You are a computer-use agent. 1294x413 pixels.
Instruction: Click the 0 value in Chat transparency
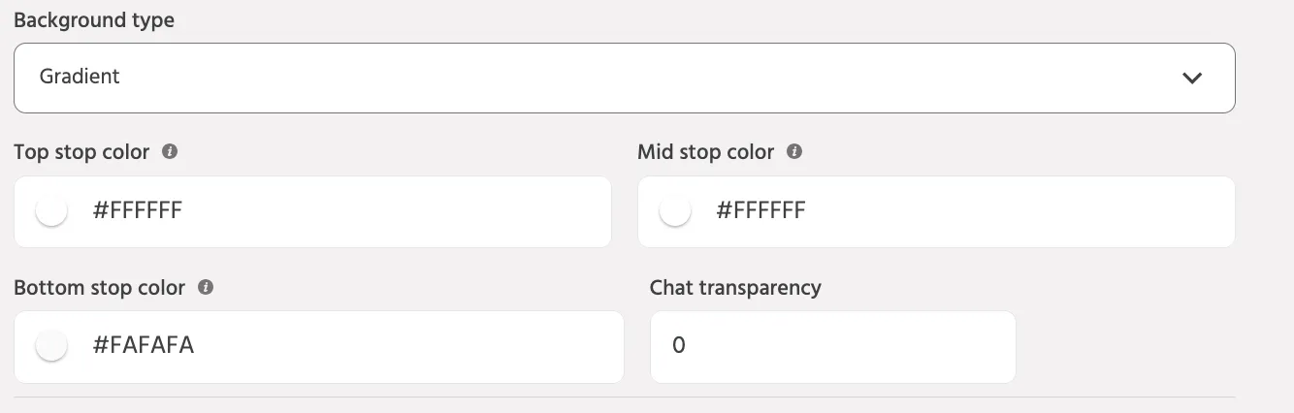tap(679, 346)
